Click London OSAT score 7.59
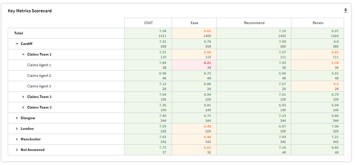The height and width of the screenshot is (165, 355). (163, 126)
